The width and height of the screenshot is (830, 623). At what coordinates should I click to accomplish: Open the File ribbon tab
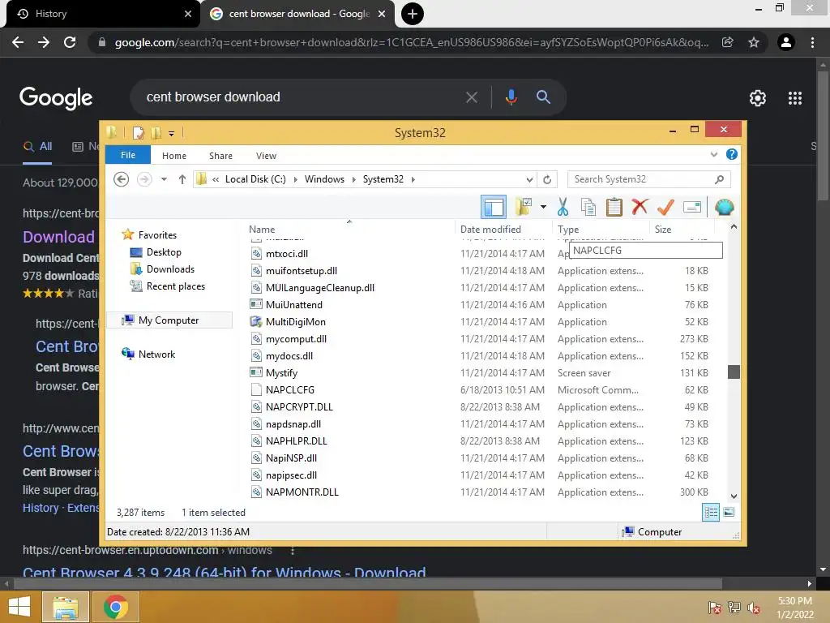[x=128, y=155]
